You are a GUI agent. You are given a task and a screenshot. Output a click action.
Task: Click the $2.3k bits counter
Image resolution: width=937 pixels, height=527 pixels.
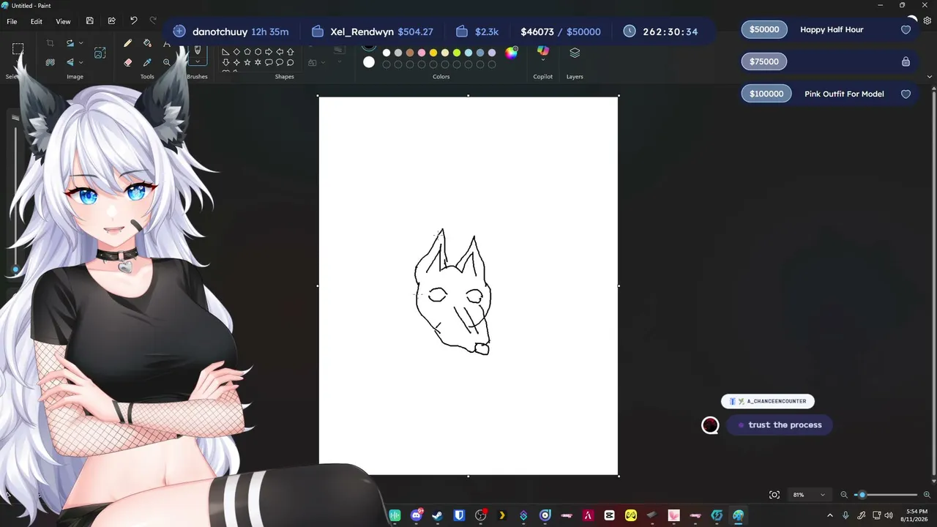477,31
